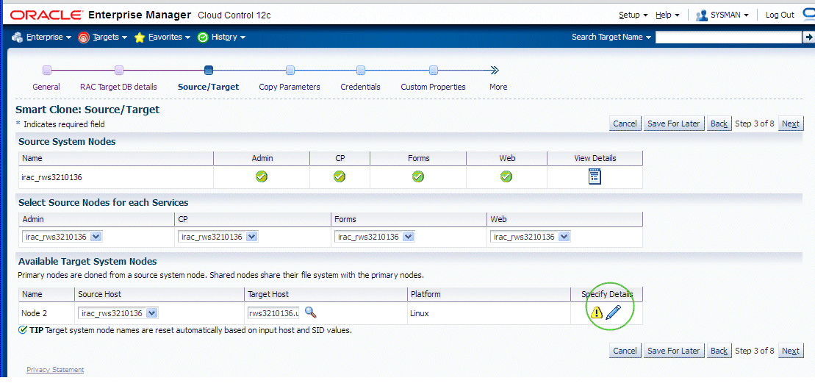Click the CP green check status icon
Image resolution: width=815 pixels, height=386 pixels.
340,177
